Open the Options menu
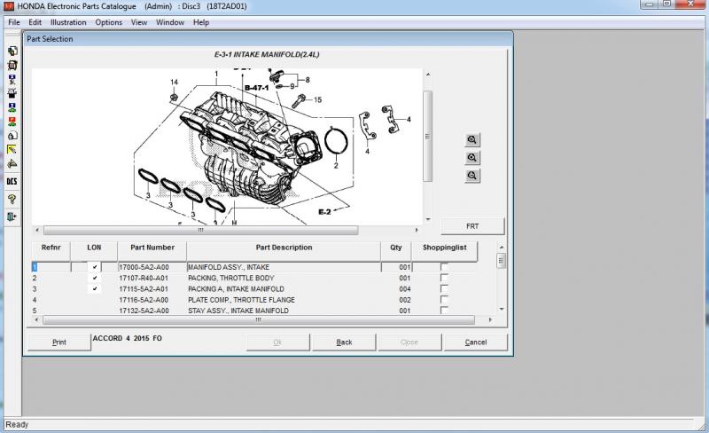Screen dimensions: 709x433 (x=108, y=22)
